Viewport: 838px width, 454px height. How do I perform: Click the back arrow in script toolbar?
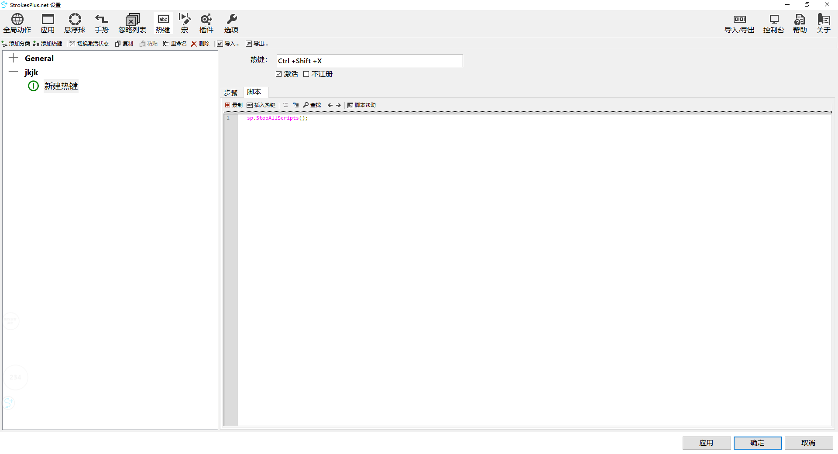330,105
